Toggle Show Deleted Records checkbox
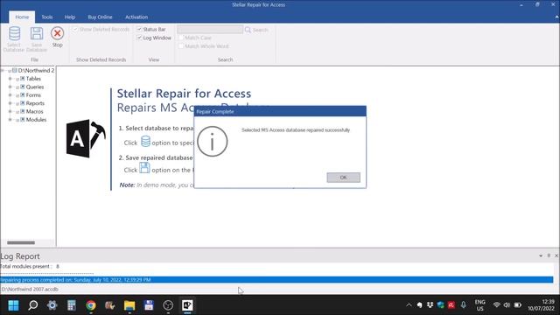This screenshot has height=315, width=560. [75, 29]
